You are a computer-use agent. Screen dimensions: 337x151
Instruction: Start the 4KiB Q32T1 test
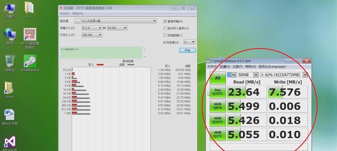point(218,120)
